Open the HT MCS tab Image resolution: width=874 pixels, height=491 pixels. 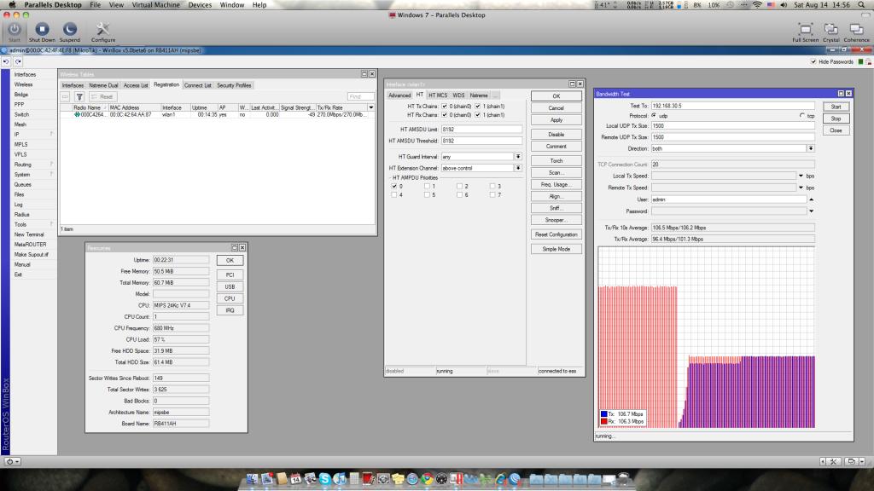437,95
